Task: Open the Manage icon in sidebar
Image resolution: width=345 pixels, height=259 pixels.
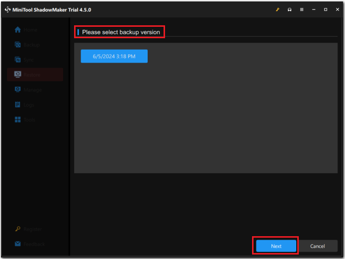Action: pos(18,89)
